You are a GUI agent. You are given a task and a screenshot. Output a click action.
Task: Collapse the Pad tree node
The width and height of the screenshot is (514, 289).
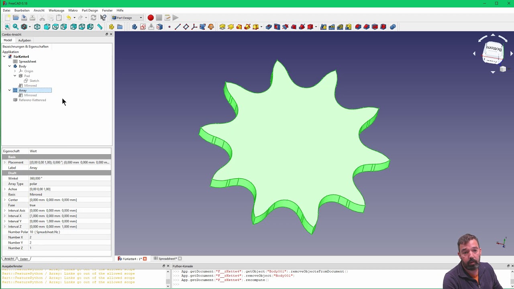tap(15, 76)
